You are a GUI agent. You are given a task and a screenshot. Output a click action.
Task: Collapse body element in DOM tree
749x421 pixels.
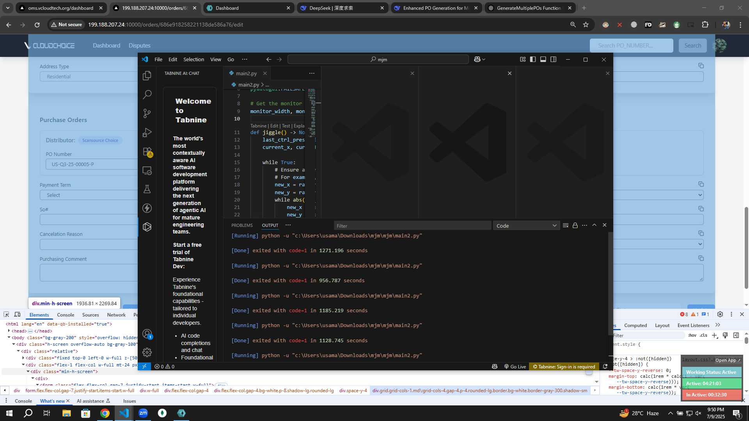tap(9, 337)
